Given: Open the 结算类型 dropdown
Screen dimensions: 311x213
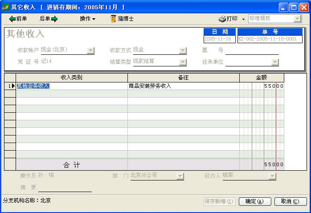Looking at the screenshot, I should coord(183,62).
